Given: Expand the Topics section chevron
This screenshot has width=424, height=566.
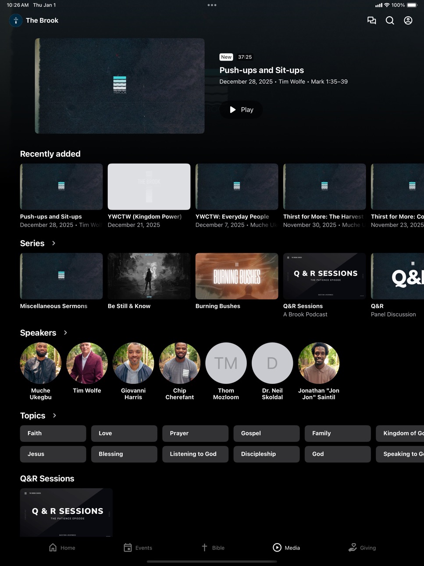Looking at the screenshot, I should [54, 416].
